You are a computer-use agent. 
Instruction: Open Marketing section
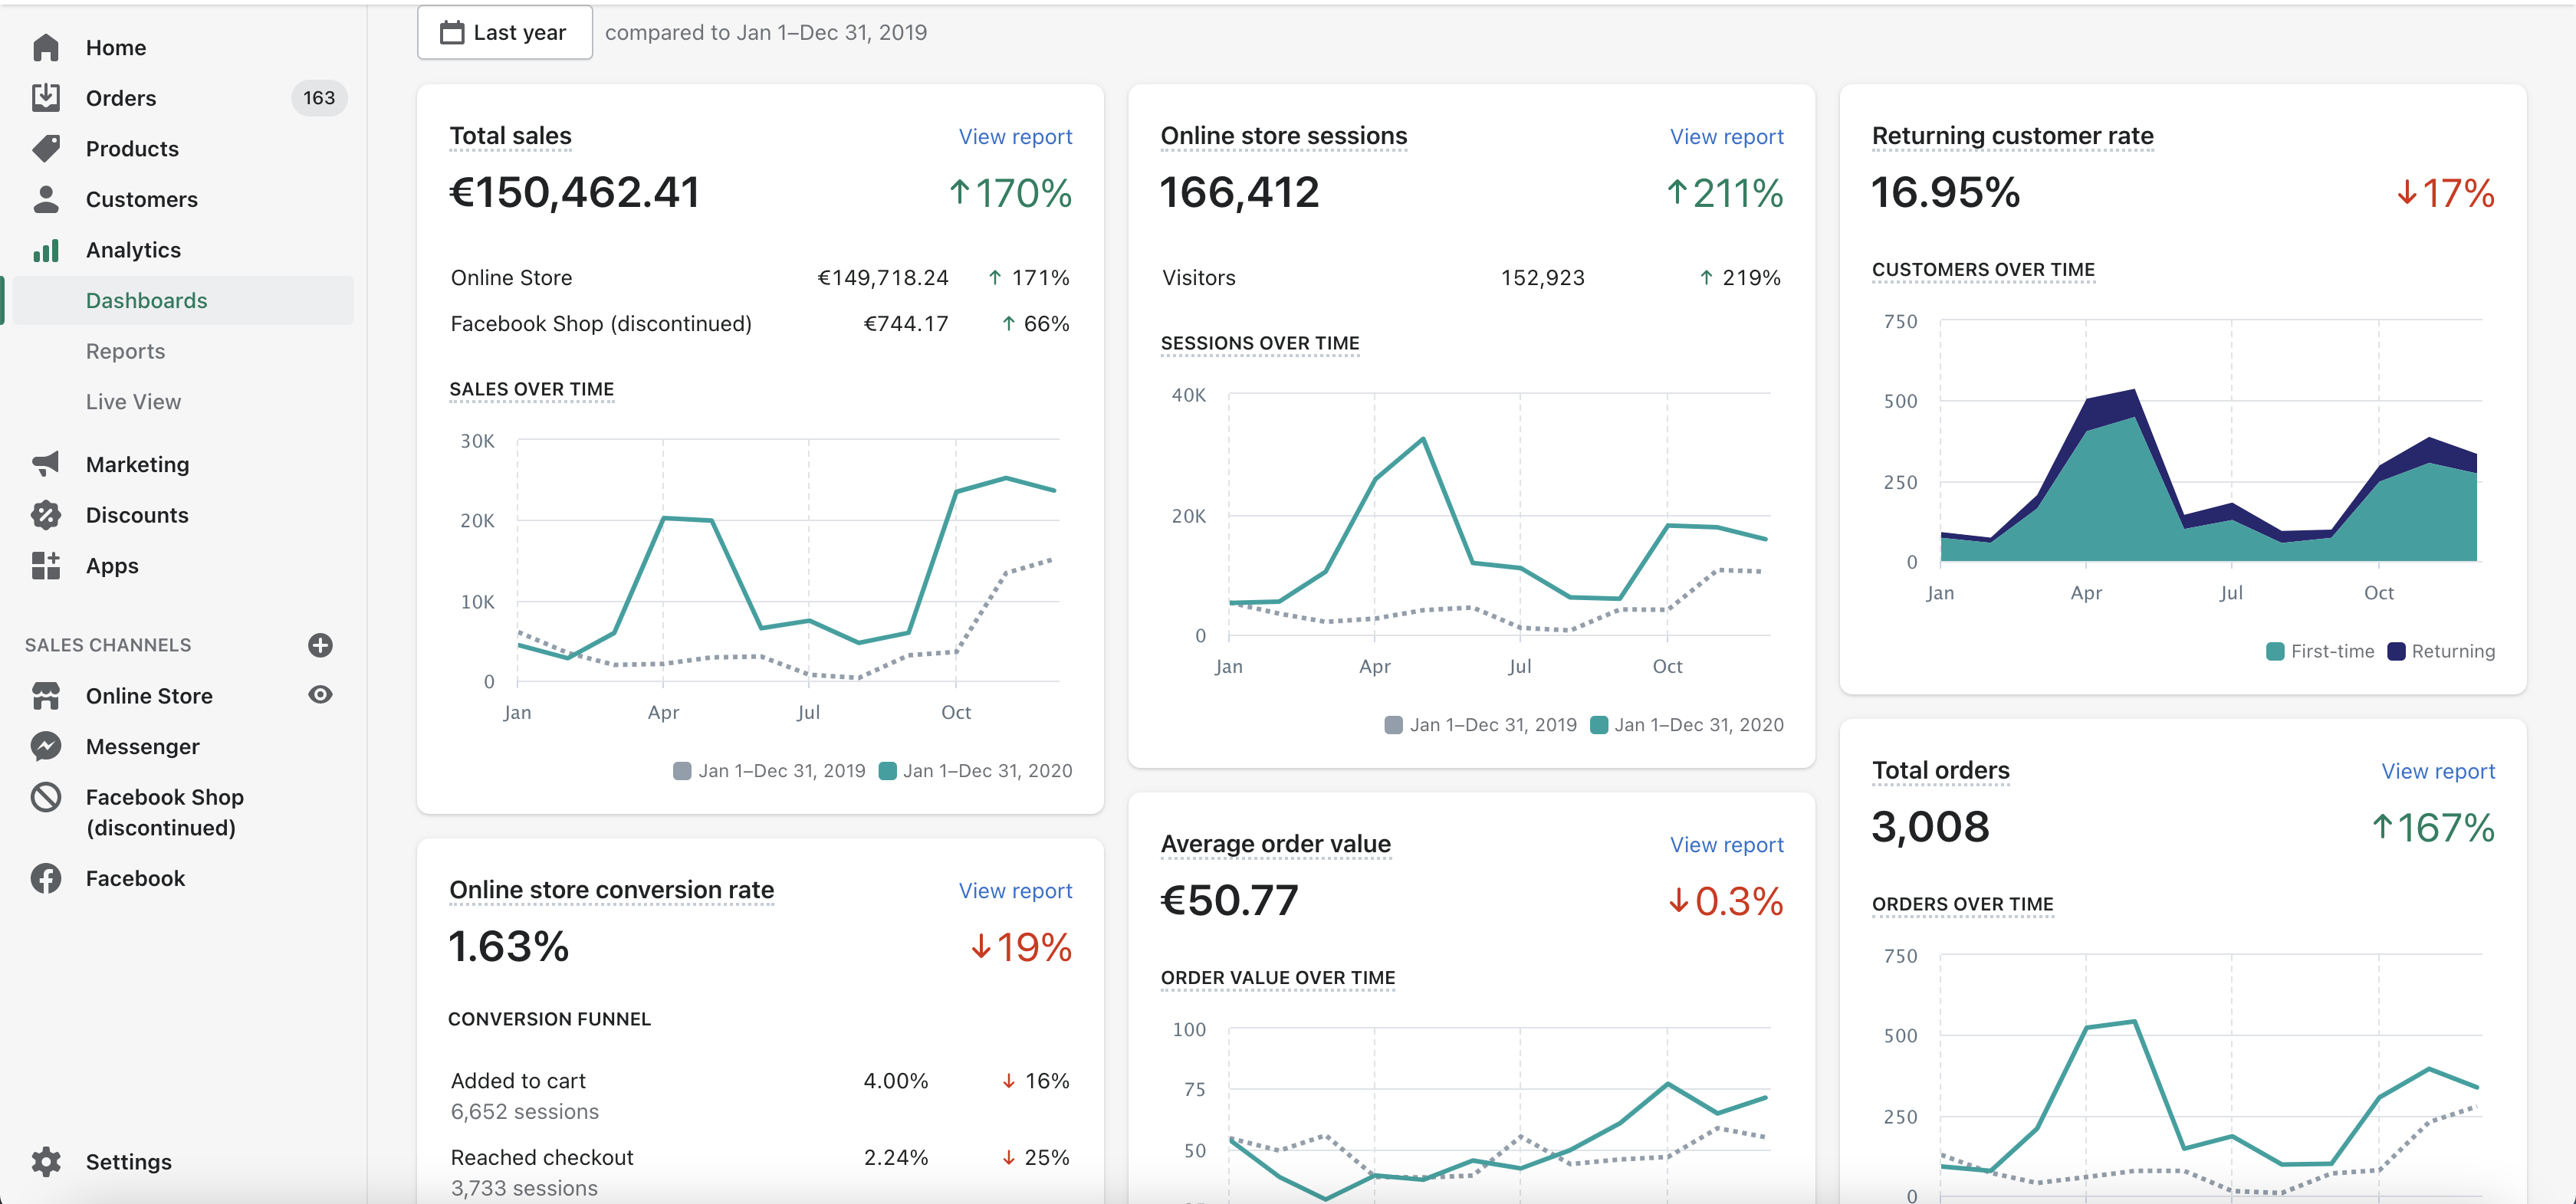coord(137,464)
